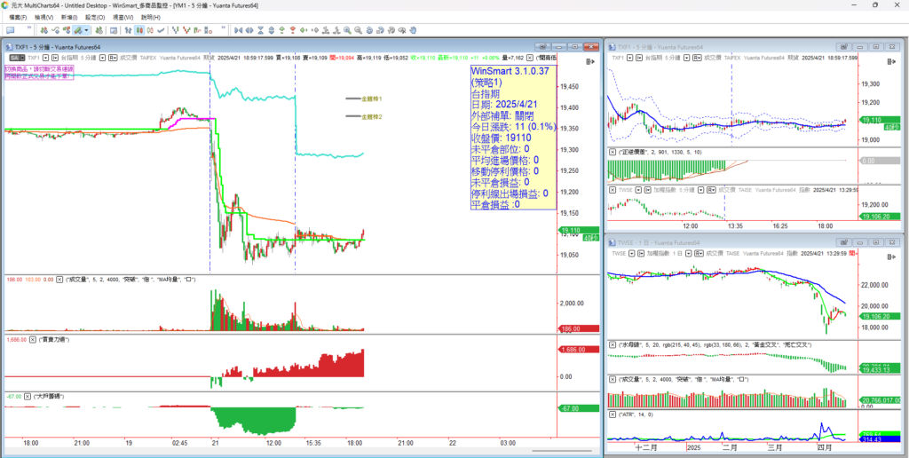Click the Insert Signal toolbar icon
Viewport: 909px width, 458px height.
point(66,29)
